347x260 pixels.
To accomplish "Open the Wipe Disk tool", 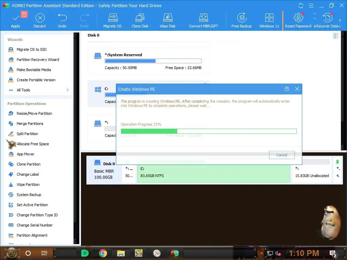I will point(167,21).
